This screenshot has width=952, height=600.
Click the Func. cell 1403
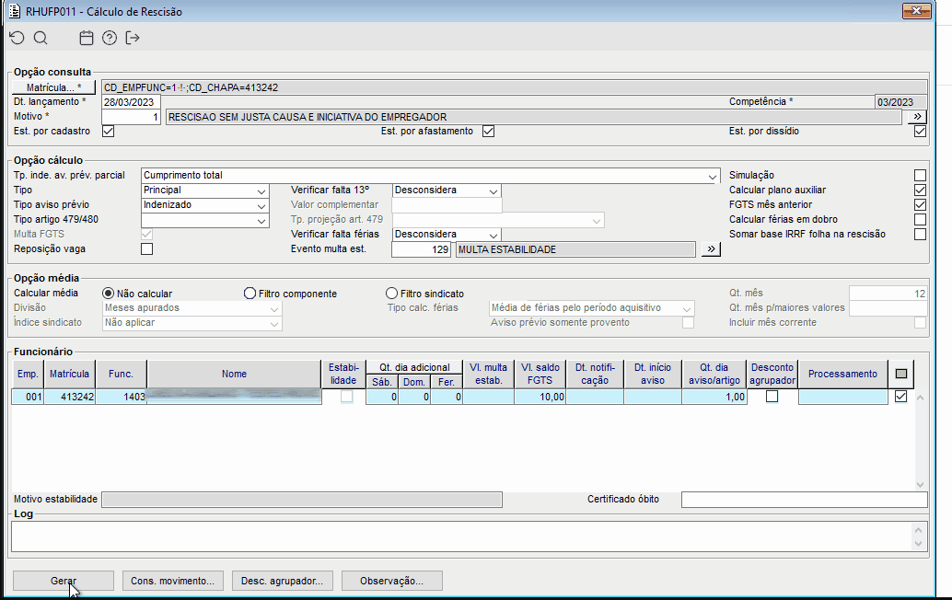[121, 397]
